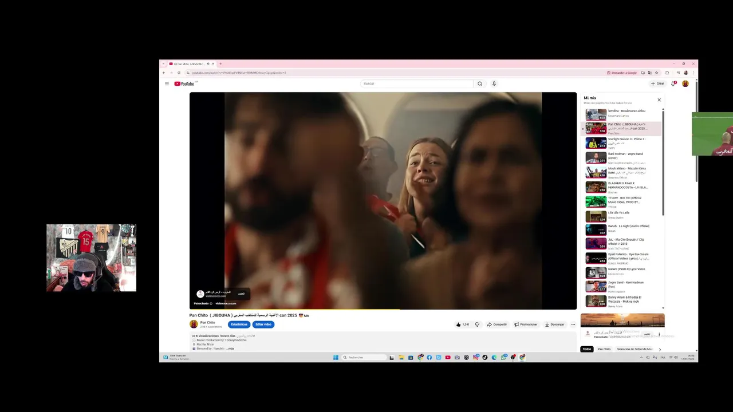Click Demander à Google button in address bar
Image resolution: width=733 pixels, height=412 pixels.
[622, 73]
